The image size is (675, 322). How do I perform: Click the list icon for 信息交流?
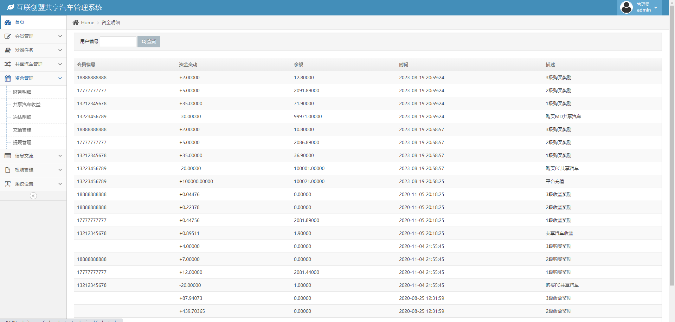pyautogui.click(x=8, y=156)
